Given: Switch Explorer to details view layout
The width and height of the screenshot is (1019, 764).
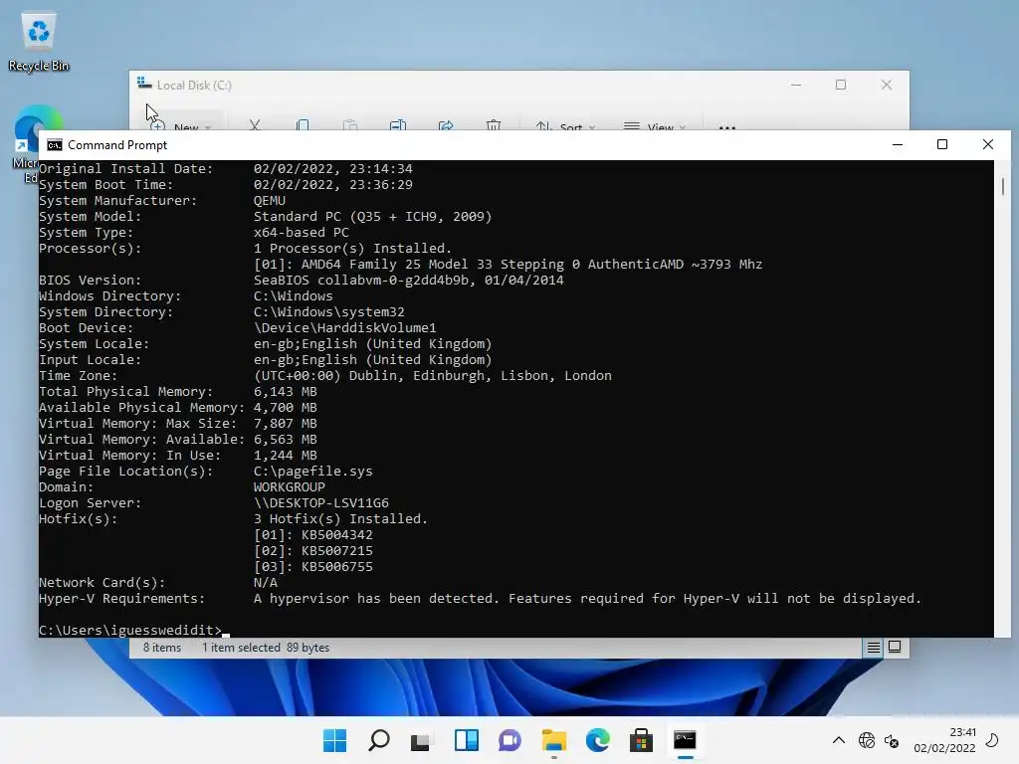Looking at the screenshot, I should (x=874, y=647).
